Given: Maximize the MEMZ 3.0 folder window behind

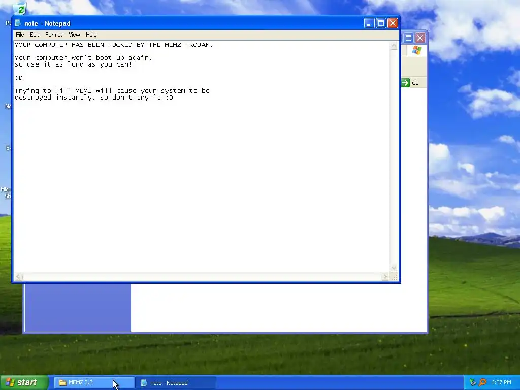Looking at the screenshot, I should 409,38.
